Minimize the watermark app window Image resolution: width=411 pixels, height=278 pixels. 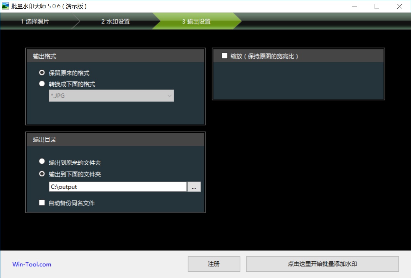coord(354,6)
